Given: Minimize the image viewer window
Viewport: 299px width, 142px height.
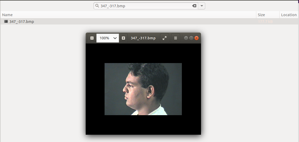Looking at the screenshot, I should 186,38.
